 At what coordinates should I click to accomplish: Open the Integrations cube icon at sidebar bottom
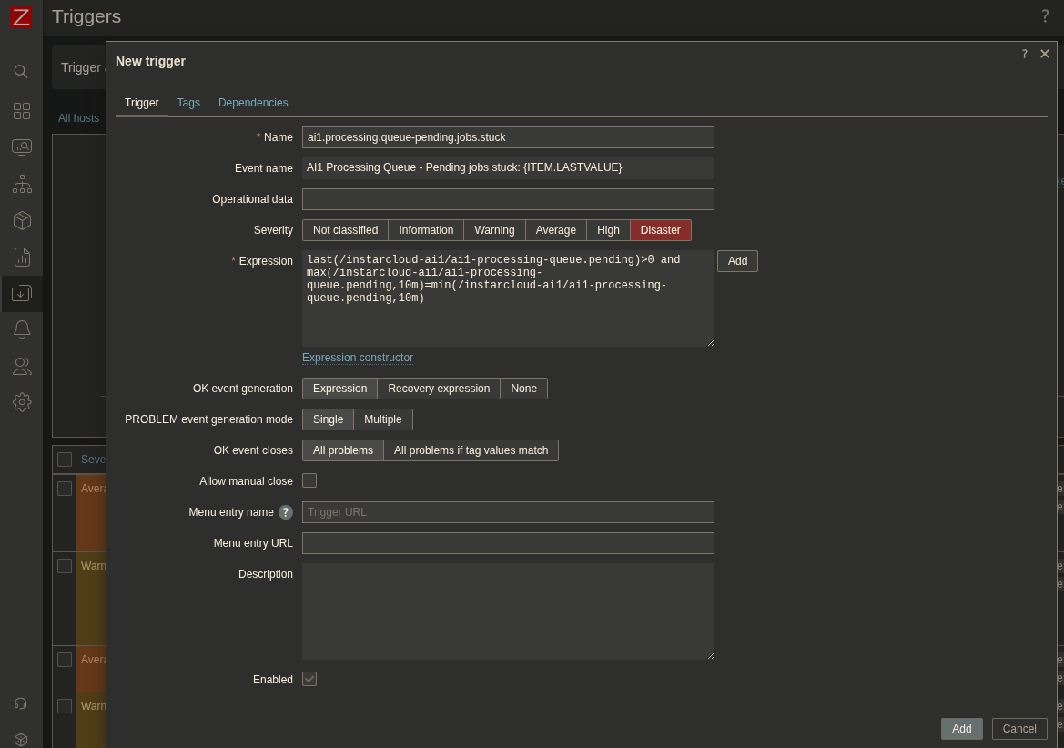point(21,739)
